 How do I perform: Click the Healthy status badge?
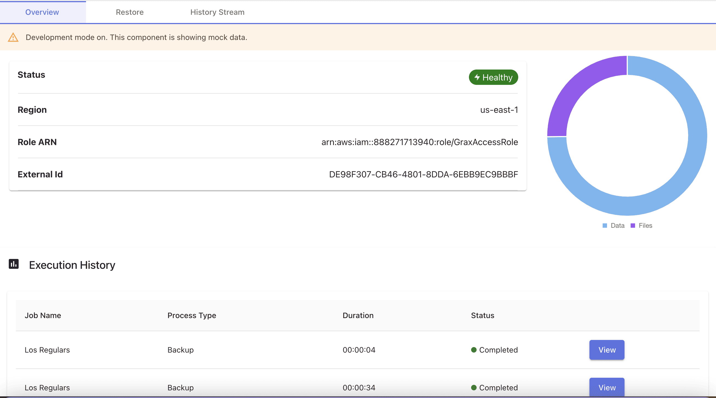[493, 77]
